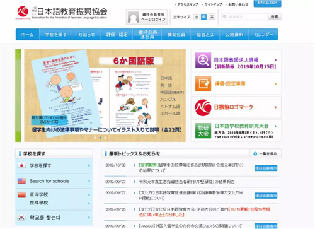315x229 pixels.
Task: Open 学校を探す in the navigation bar
Action: click(x=55, y=34)
